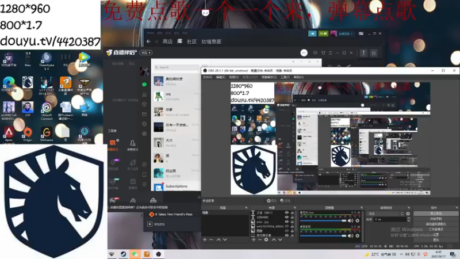The height and width of the screenshot is (259, 460).
Task: Open mk chat in WeChat
Action: coord(176,96)
